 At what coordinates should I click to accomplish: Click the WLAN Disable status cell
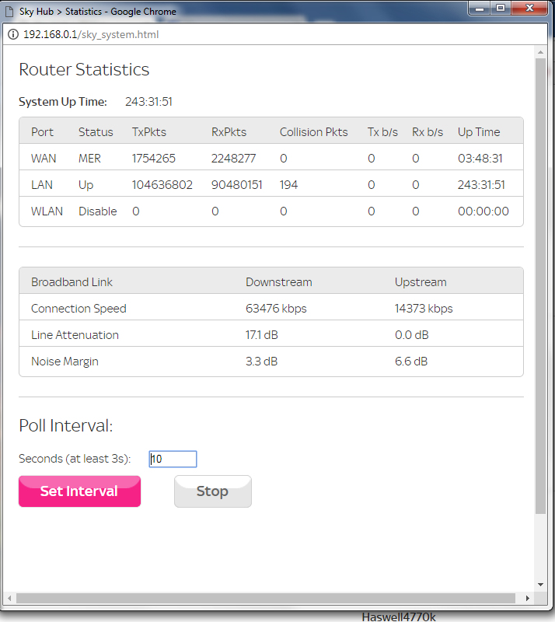coord(97,211)
